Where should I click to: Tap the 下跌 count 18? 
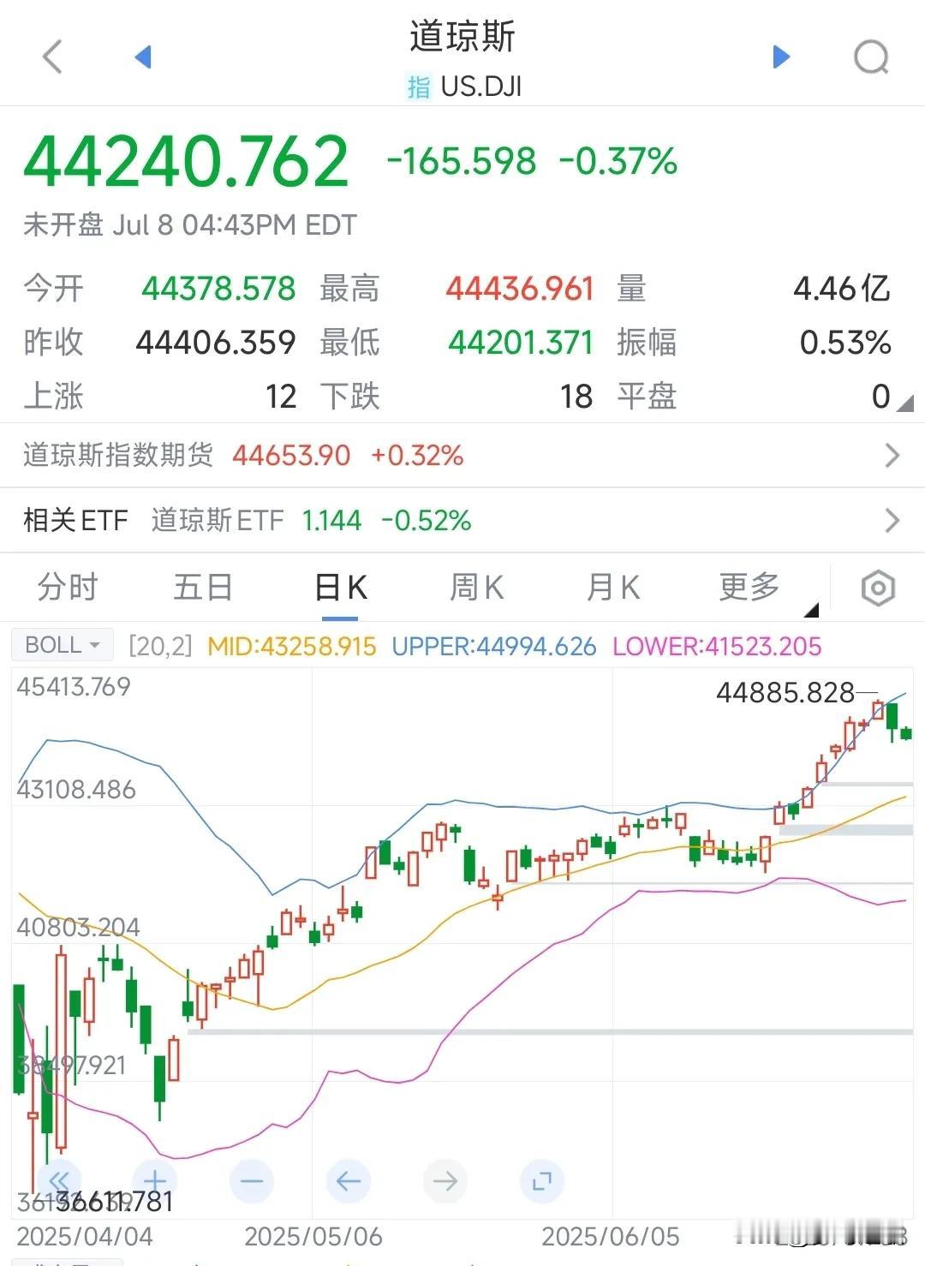coord(576,397)
